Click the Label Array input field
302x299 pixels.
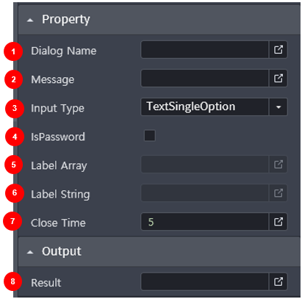pyautogui.click(x=205, y=165)
